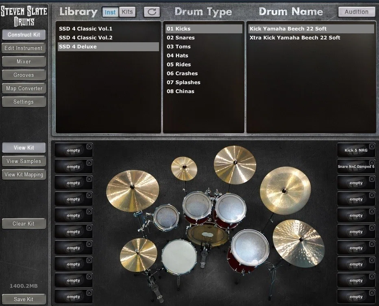Show the View Kit display
This screenshot has width=379, height=306.
pyautogui.click(x=24, y=148)
